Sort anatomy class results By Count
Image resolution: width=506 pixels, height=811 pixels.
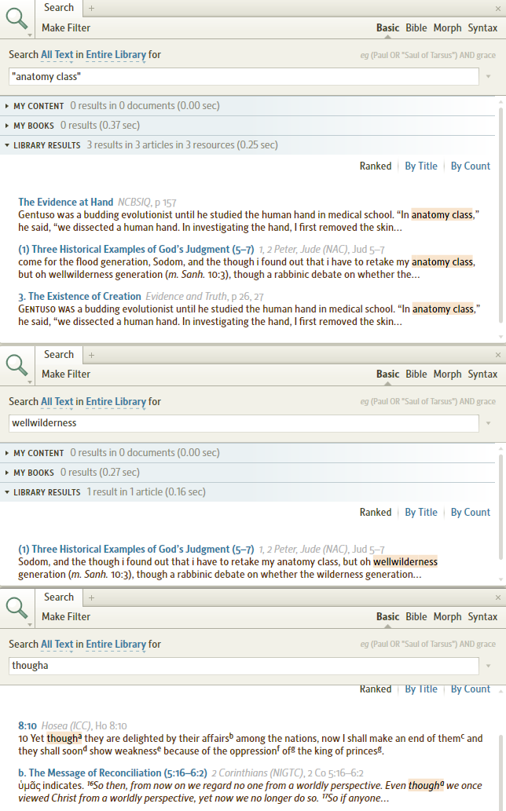(471, 166)
